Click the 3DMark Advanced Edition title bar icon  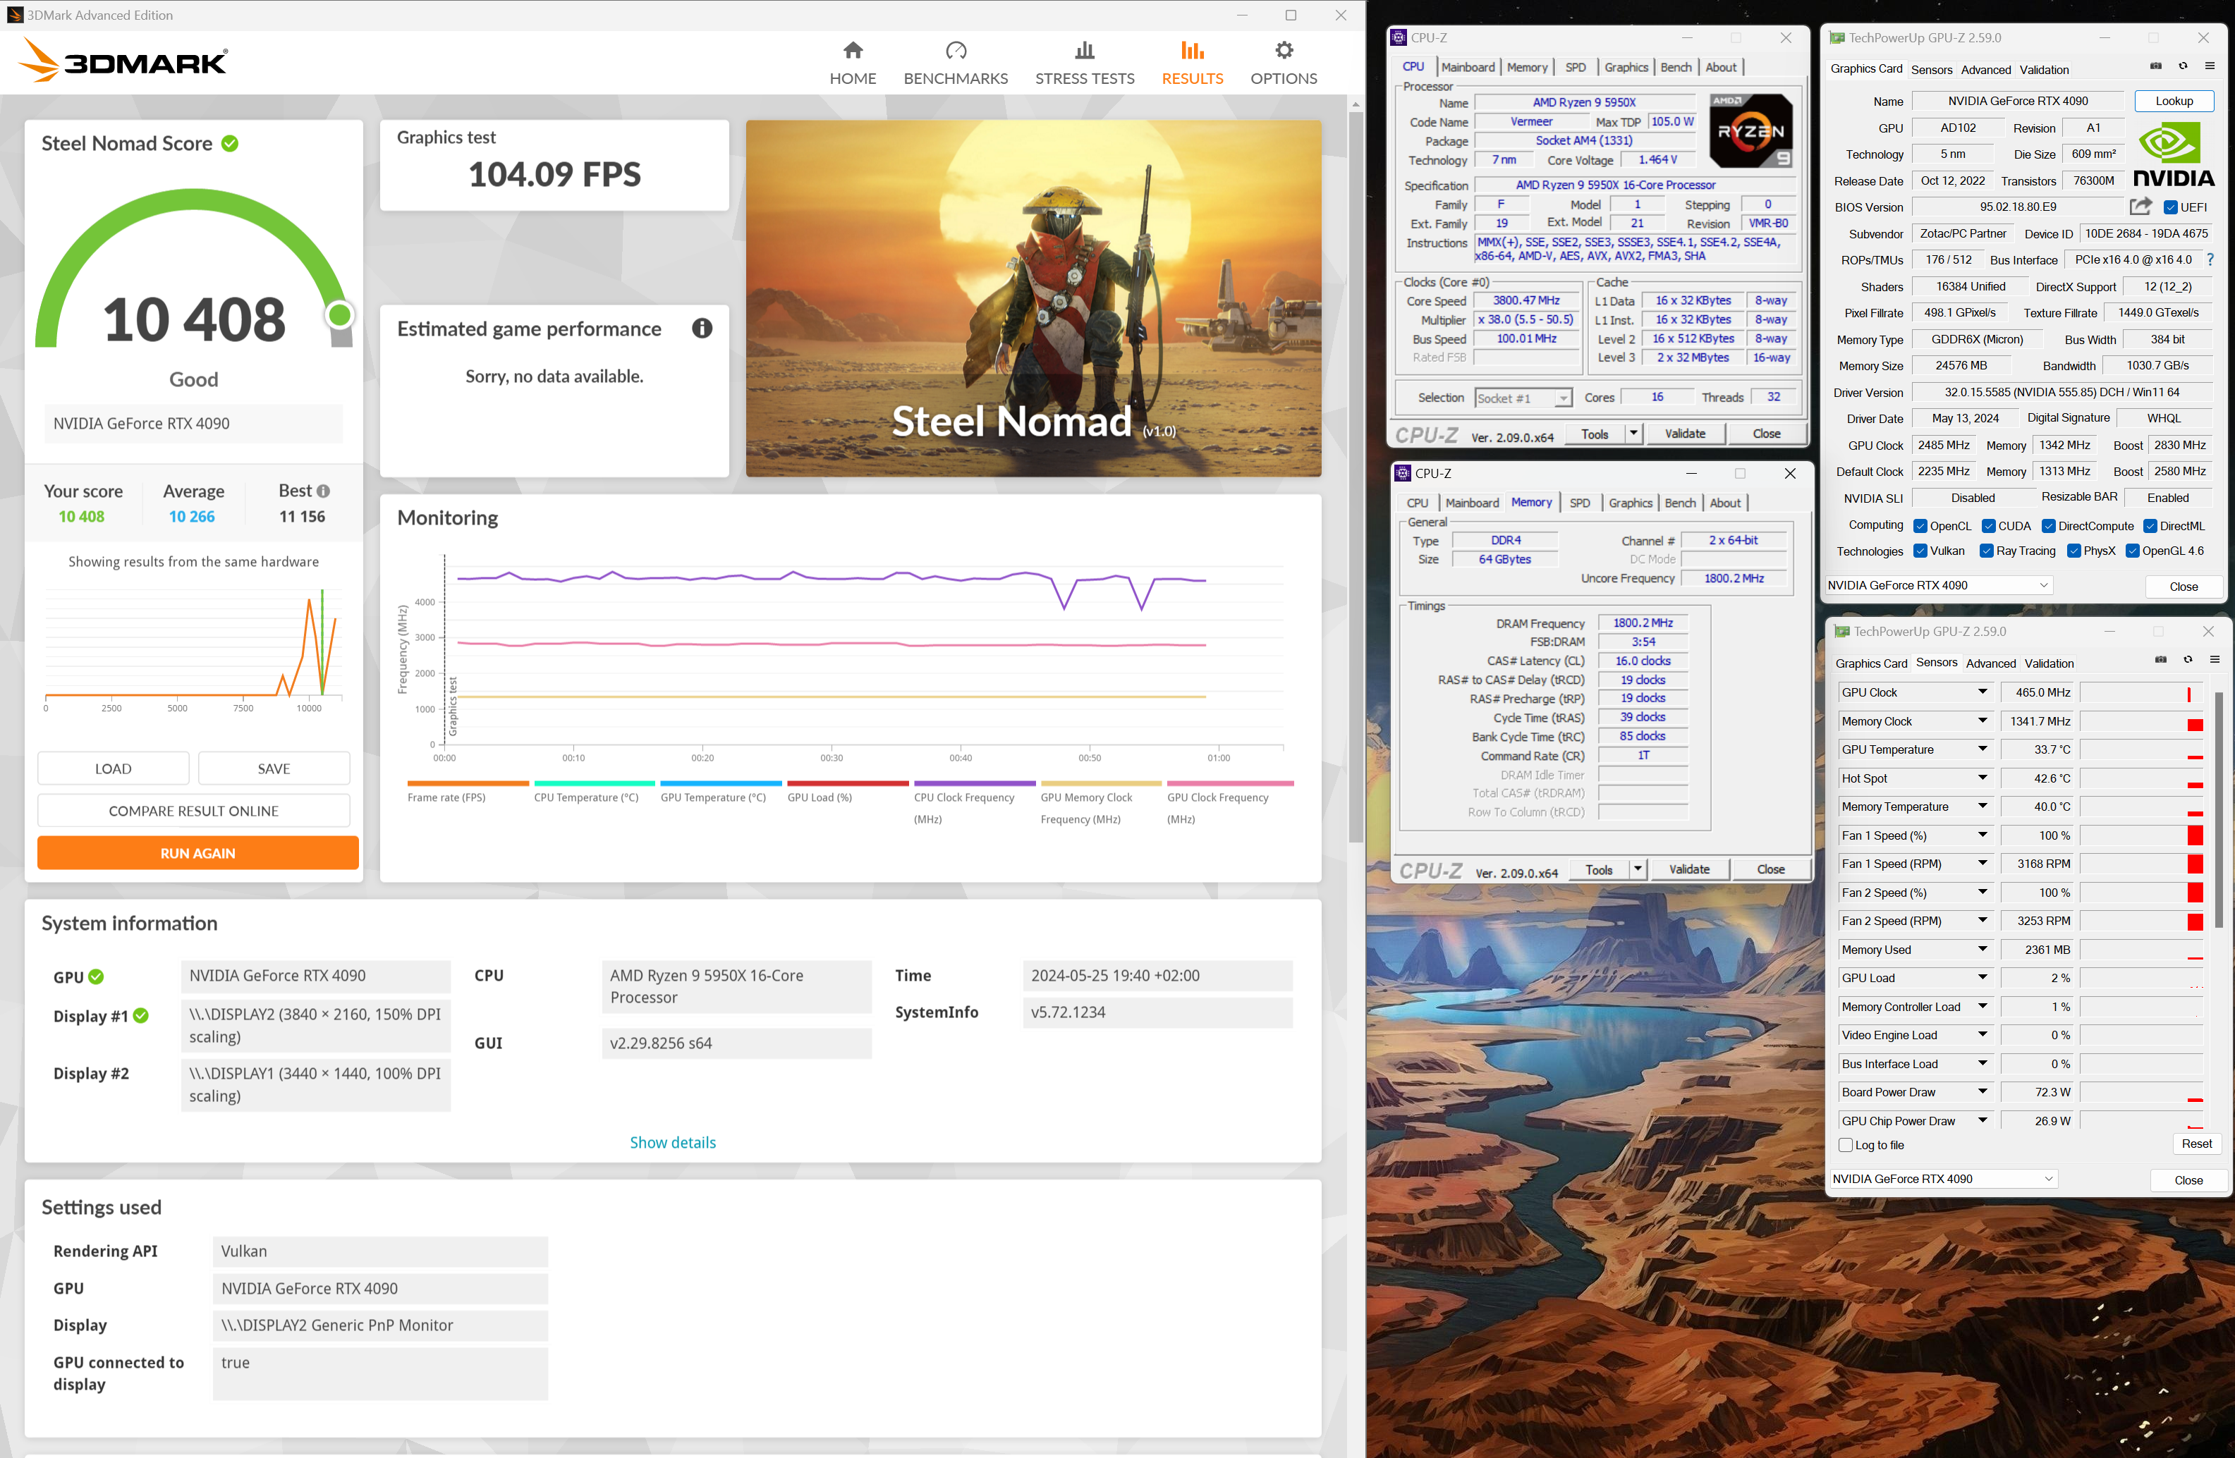tap(15, 15)
